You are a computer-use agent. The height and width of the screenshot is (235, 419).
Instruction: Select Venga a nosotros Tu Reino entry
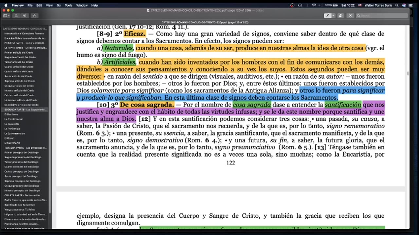(20, 210)
